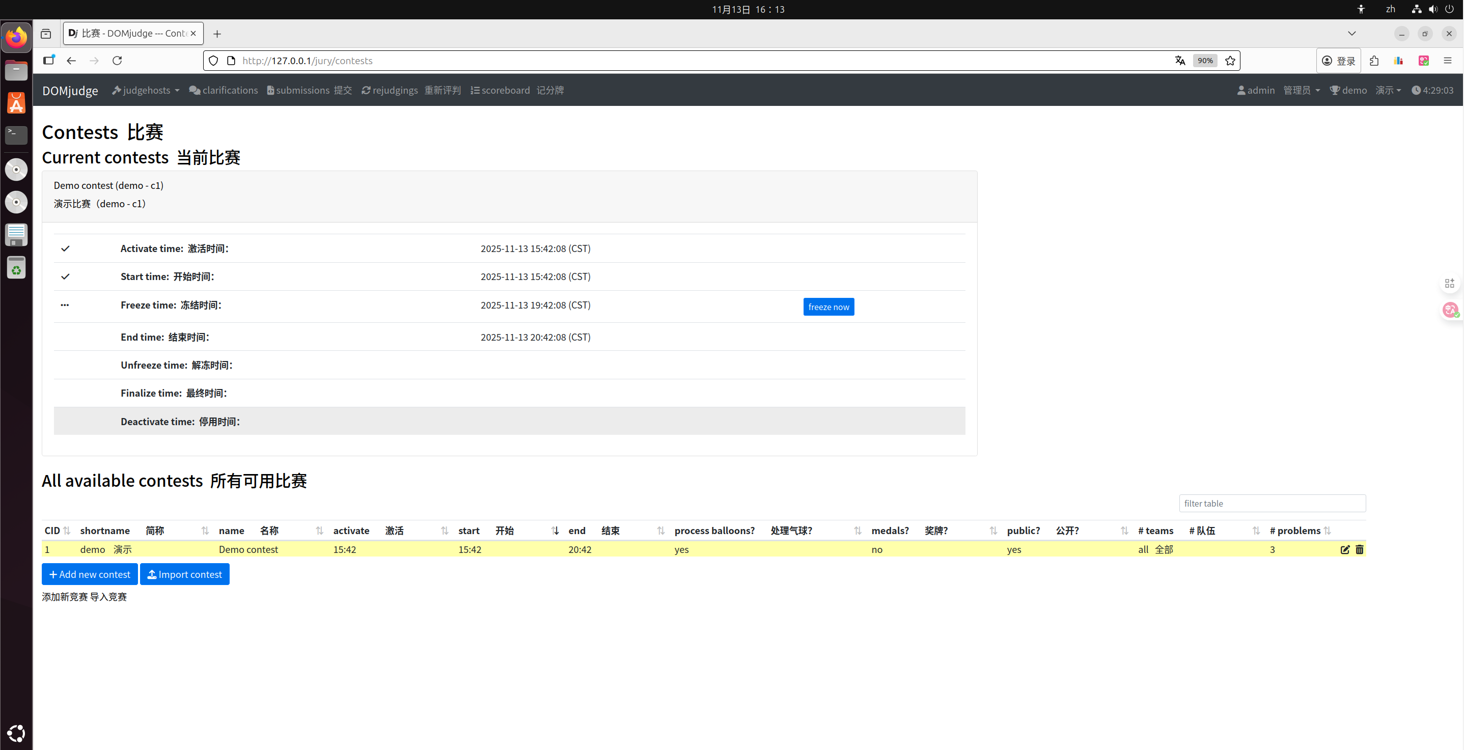Image resolution: width=1464 pixels, height=750 pixels.
Task: Sort contests by the start column arrows
Action: [555, 530]
